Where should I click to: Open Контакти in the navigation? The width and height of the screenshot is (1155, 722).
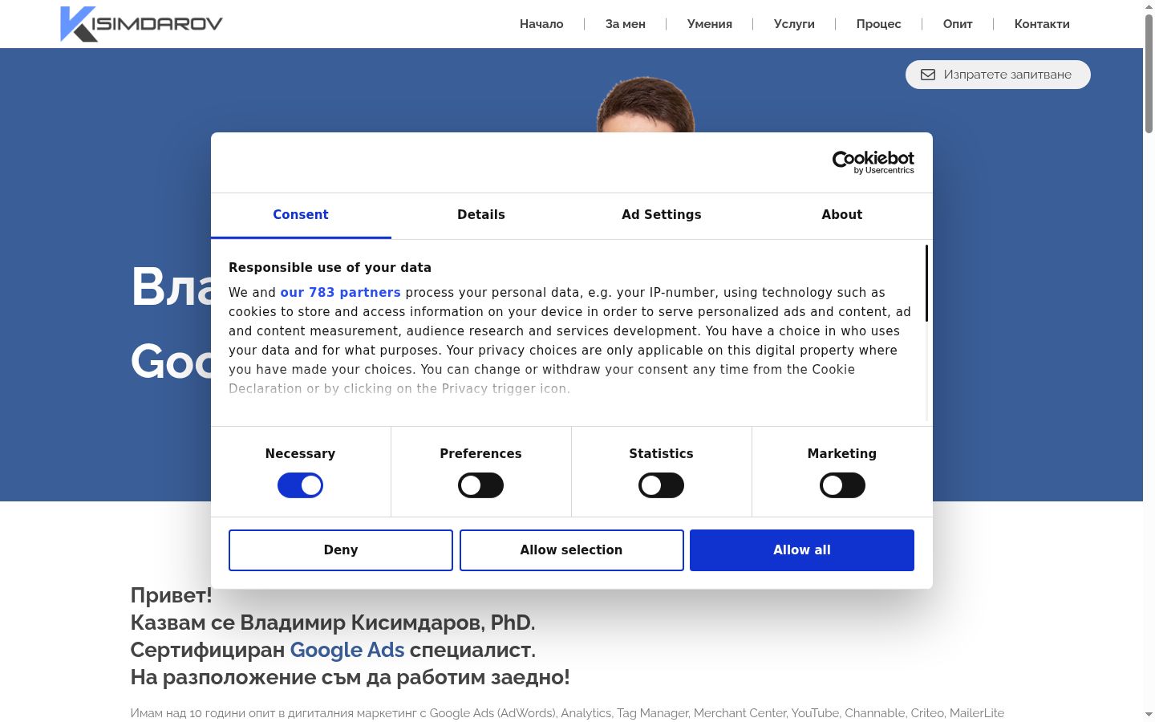tap(1042, 24)
